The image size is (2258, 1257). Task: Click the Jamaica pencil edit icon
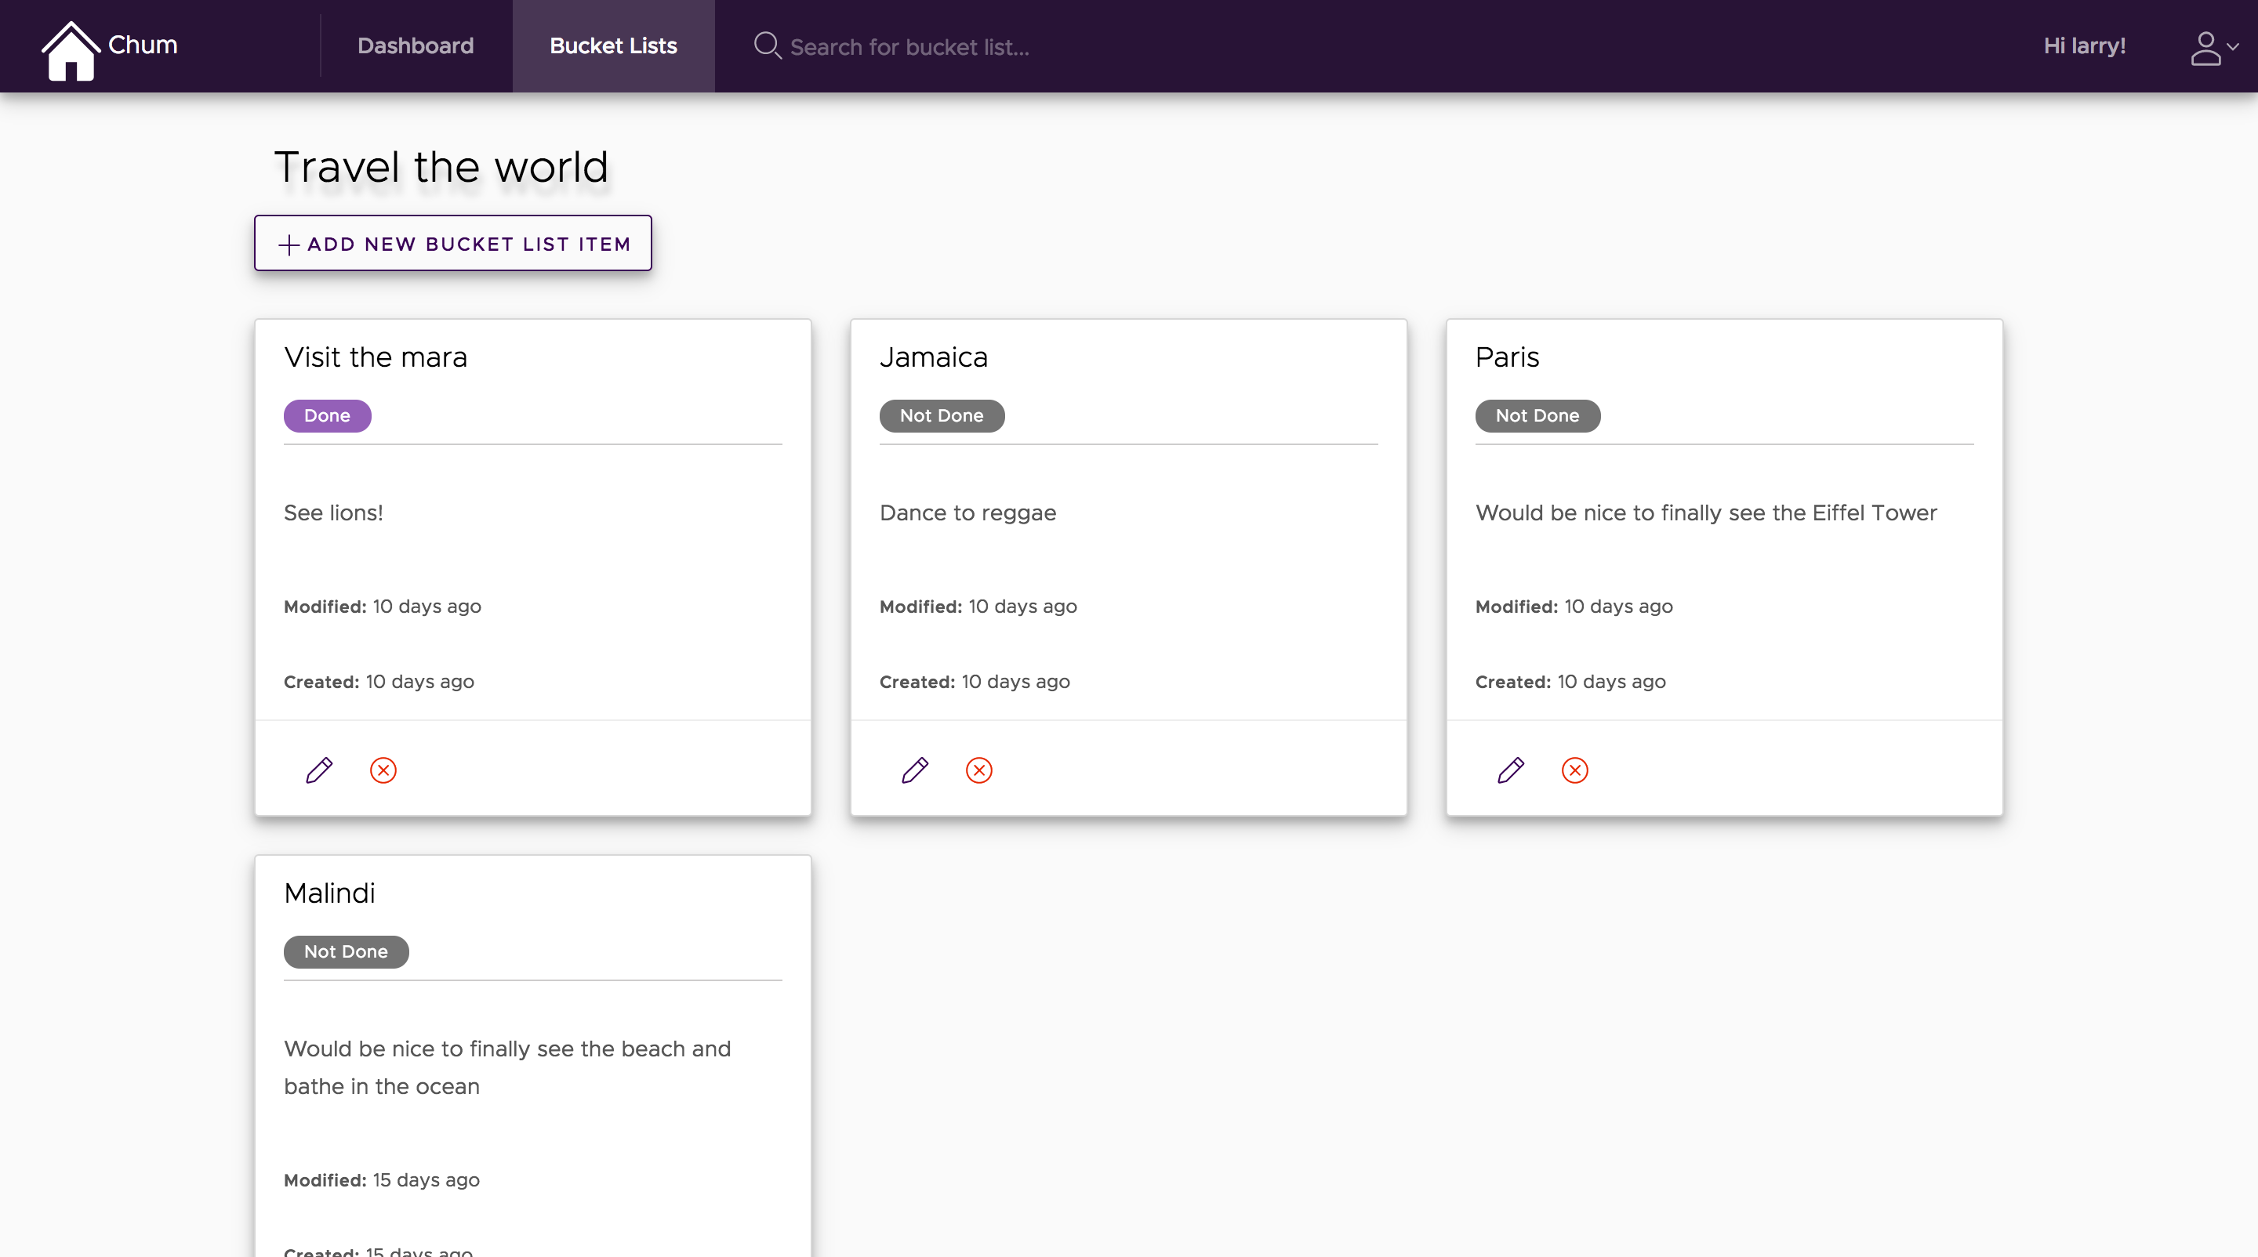(x=915, y=770)
